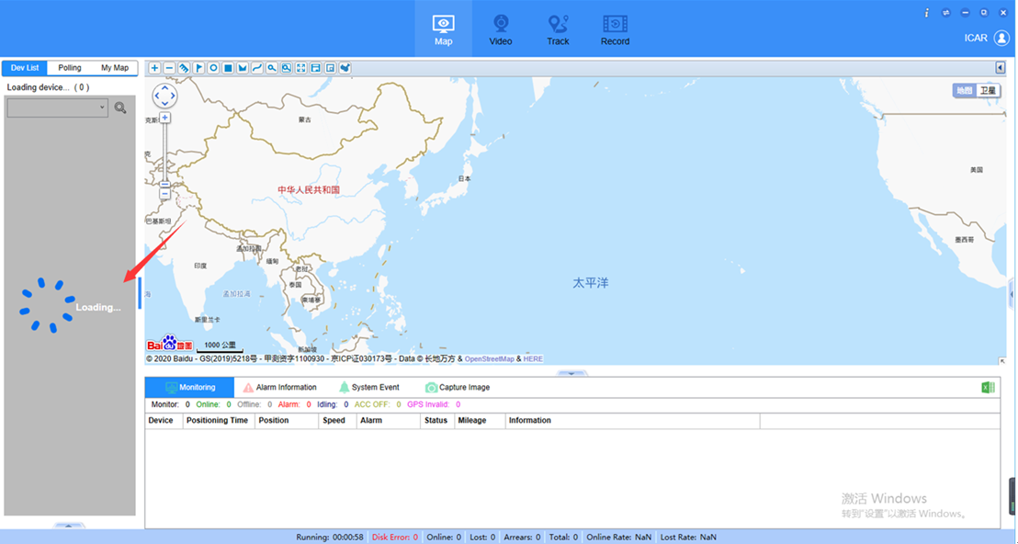The height and width of the screenshot is (544, 1018).
Task: Click the info icon in title bar
Action: (x=926, y=13)
